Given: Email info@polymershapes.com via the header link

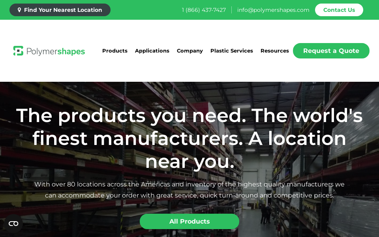Looking at the screenshot, I should coord(273,10).
